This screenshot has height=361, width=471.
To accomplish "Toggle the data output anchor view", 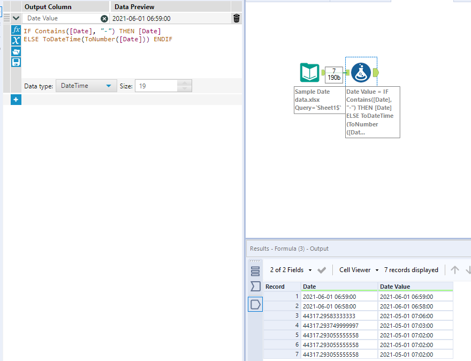I will point(255,304).
